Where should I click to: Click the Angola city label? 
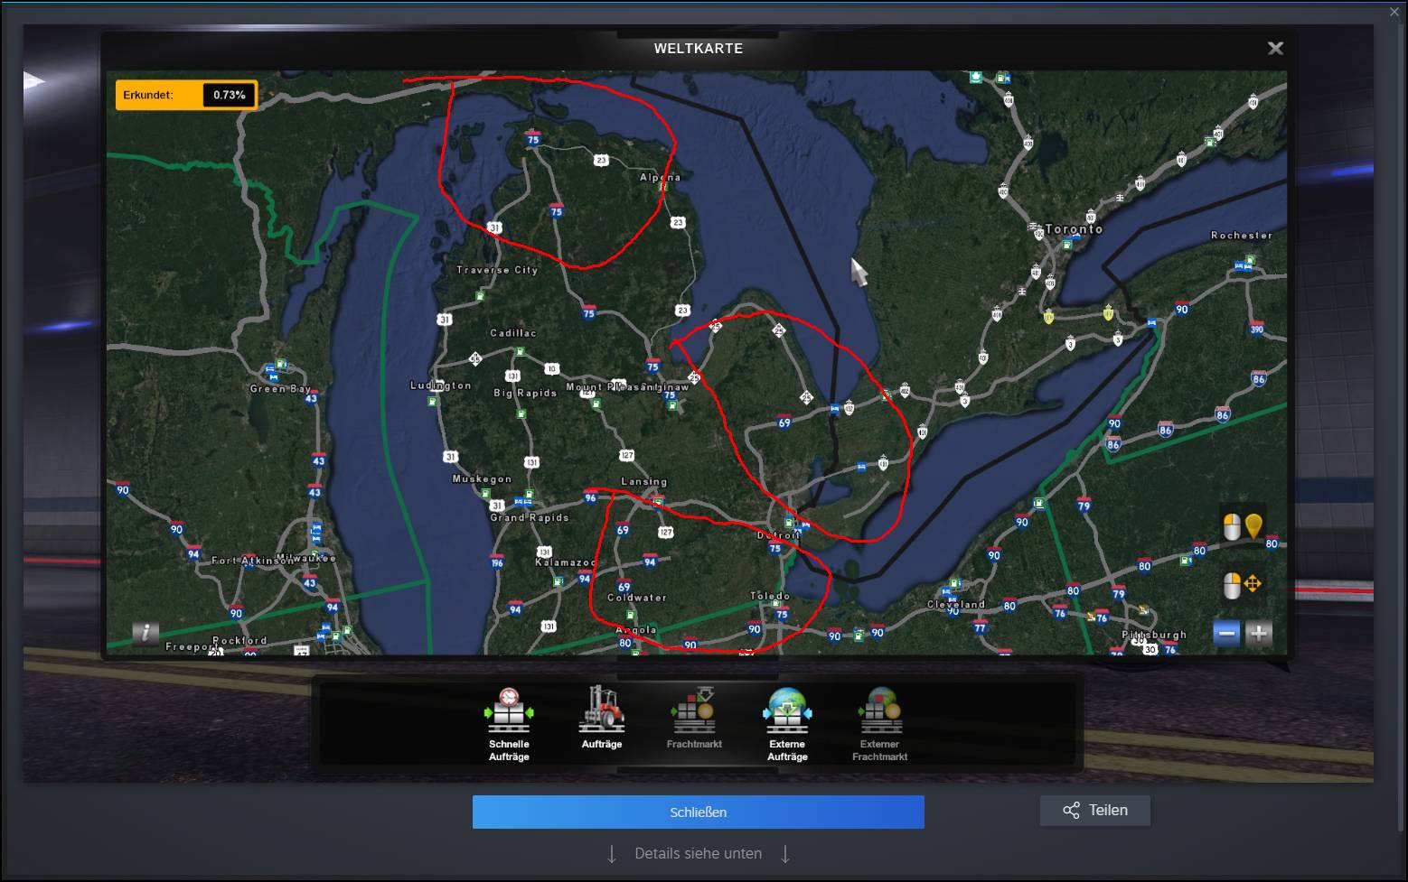636,630
